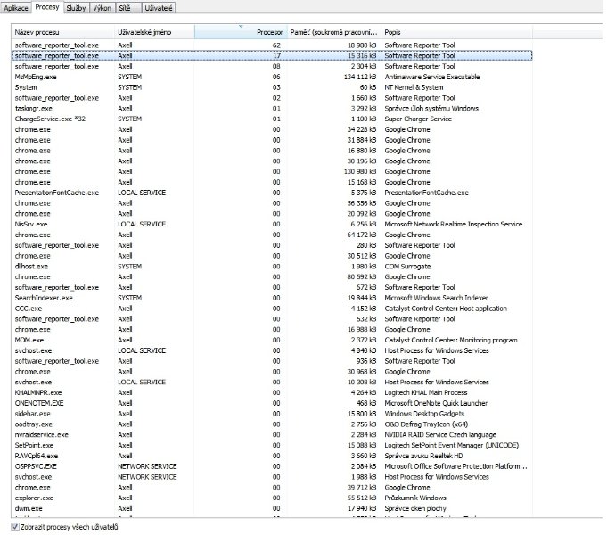Click O&O Defrag TrayIcon (x64) description
The image size is (607, 535).
[x=426, y=424]
